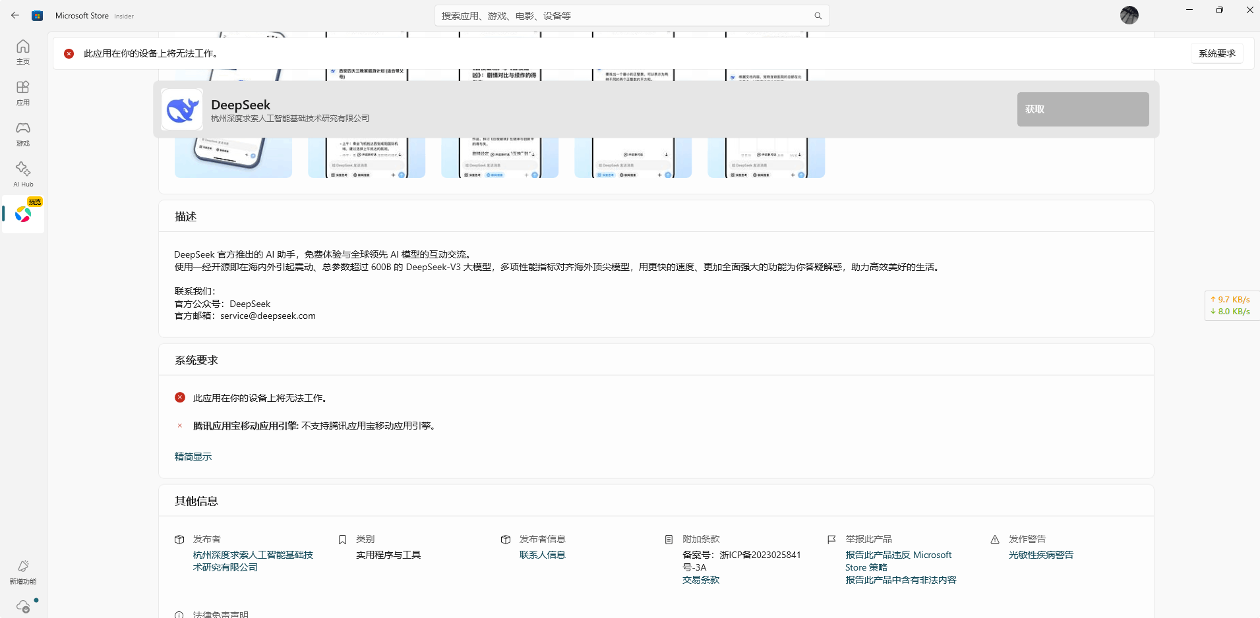Open the 交易条款 link
Screen dimensions: 1260x618
(x=701, y=580)
